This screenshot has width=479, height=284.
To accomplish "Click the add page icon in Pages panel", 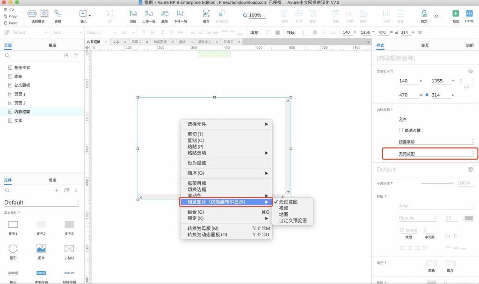I will click(x=66, y=55).
